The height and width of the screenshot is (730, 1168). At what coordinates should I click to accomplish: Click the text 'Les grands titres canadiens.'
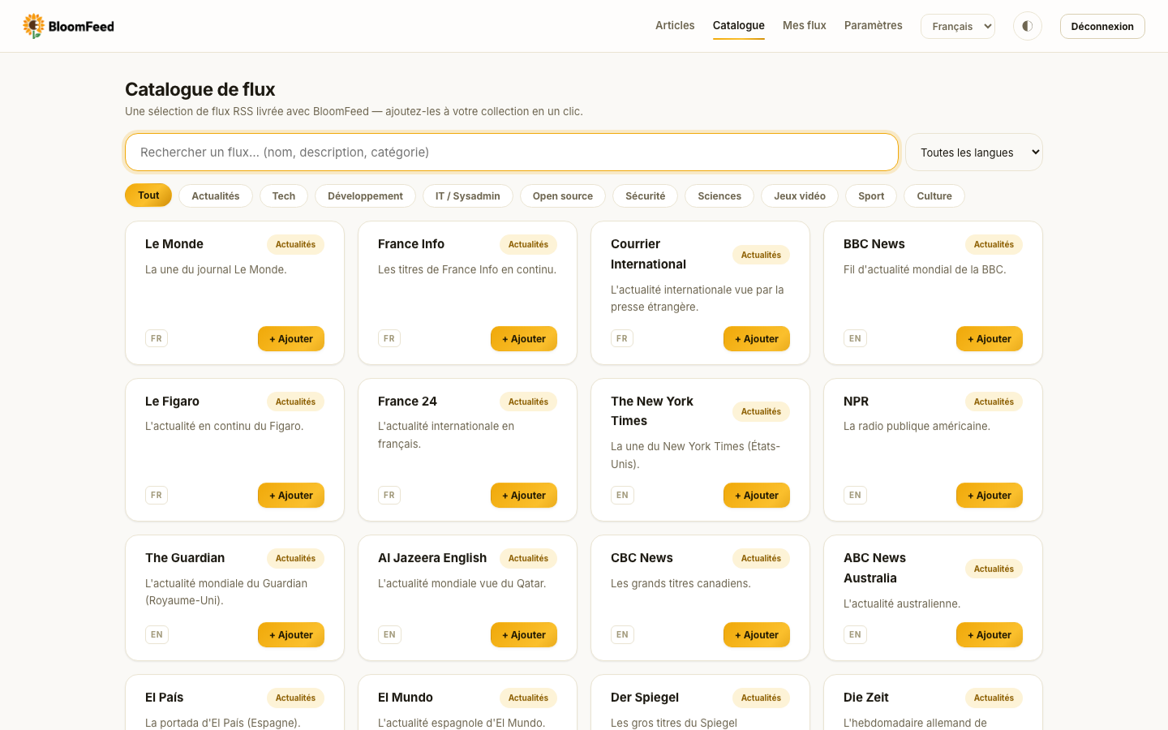681,584
